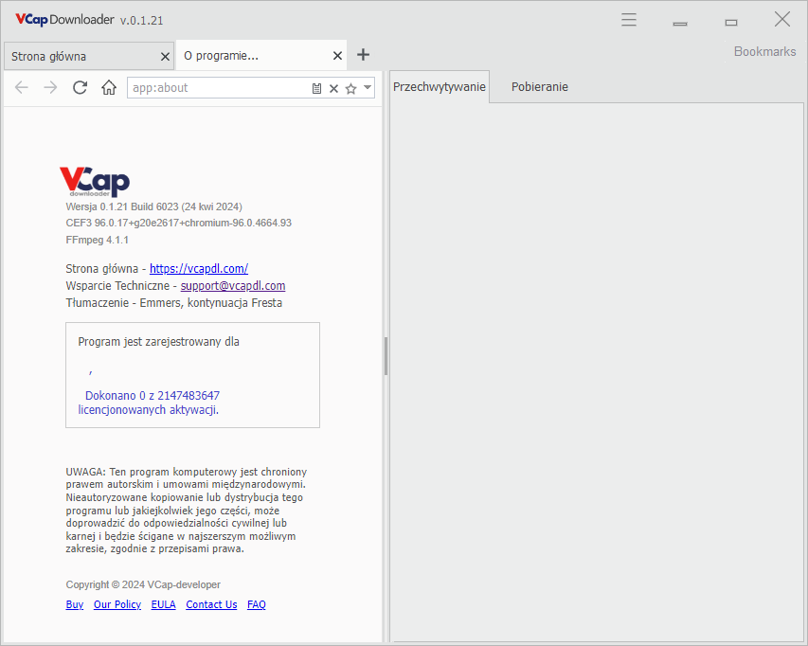Open the home page icon
This screenshot has height=646, width=808.
click(x=109, y=87)
